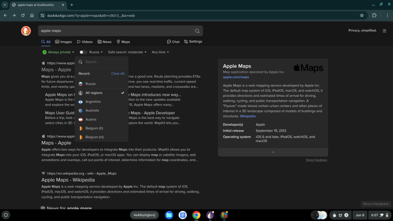Choose Argentina from the region list

coord(93,102)
